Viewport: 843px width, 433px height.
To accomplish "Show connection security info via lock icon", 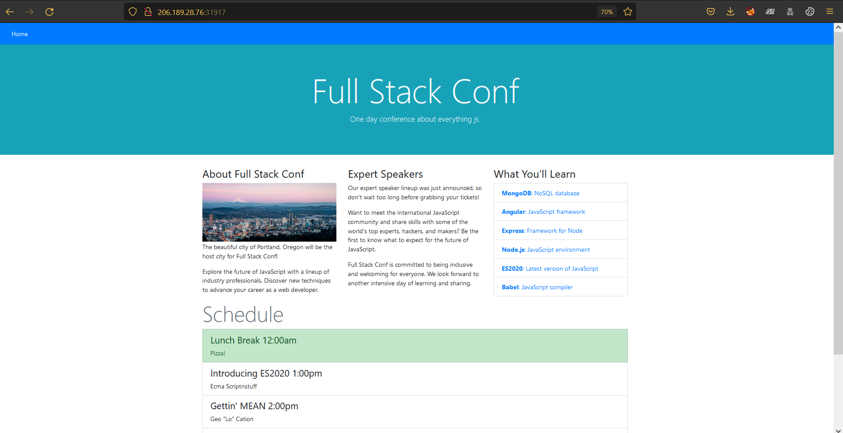I will (148, 12).
